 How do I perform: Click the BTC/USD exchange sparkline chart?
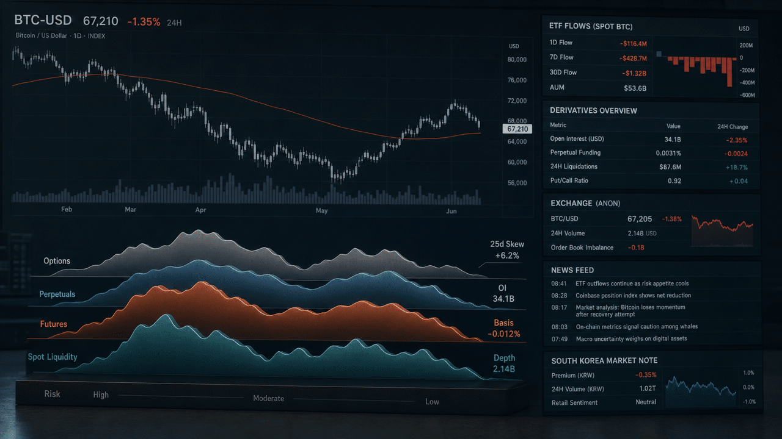pos(722,229)
